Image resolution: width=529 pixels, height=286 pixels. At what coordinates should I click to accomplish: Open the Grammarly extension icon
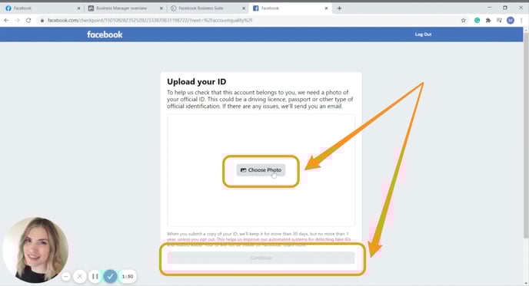(477, 21)
